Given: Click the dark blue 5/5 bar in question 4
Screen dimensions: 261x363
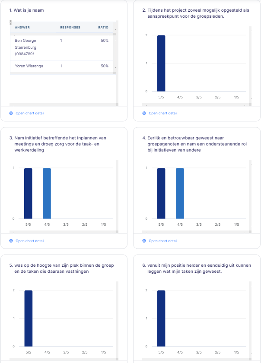Looking at the screenshot, I should pos(161,193).
